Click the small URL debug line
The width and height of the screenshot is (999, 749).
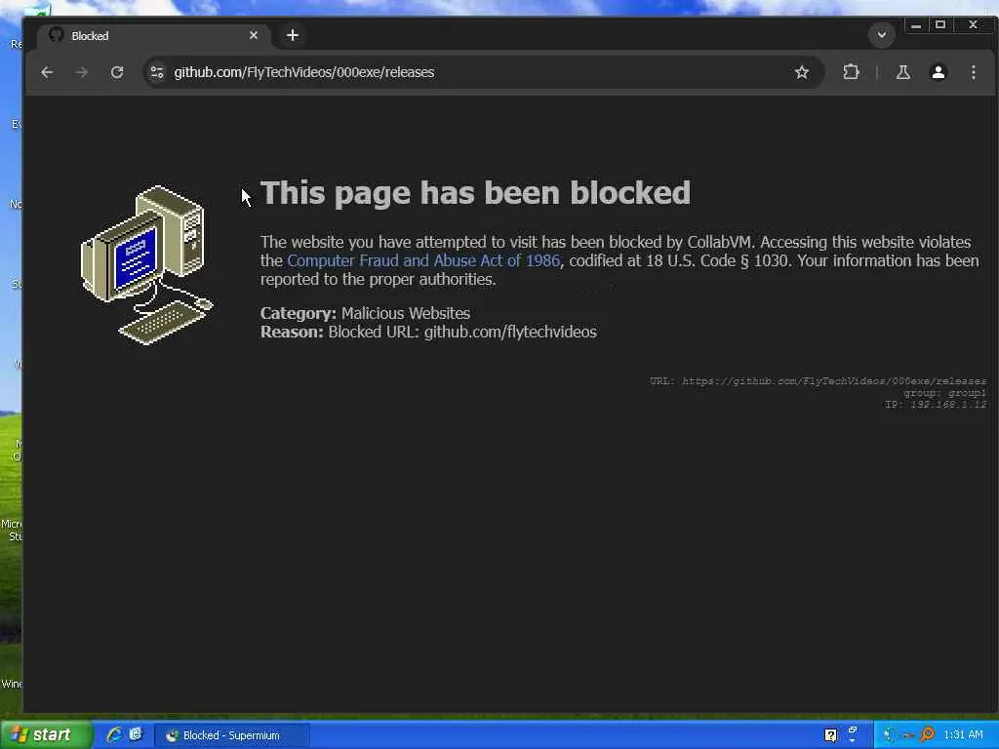click(819, 381)
